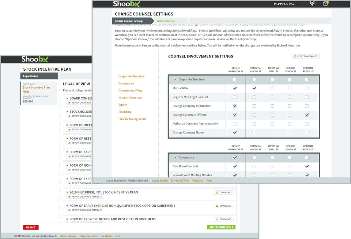Click Help link in Stock Incentive Plan footer
351x239 pixels.
(117, 236)
